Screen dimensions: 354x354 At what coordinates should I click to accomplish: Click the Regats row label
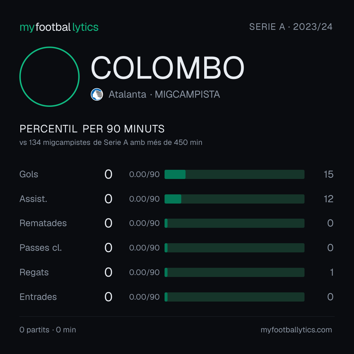pyautogui.click(x=34, y=272)
